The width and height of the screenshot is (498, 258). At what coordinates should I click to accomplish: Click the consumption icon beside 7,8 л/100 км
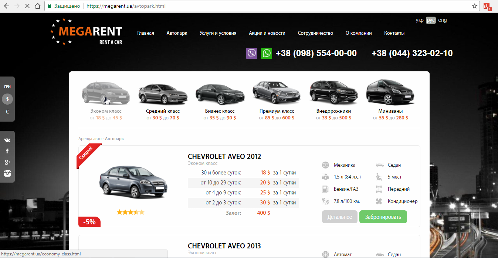pos(325,201)
